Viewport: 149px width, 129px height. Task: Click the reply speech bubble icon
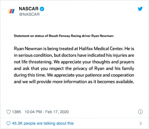tap(8, 123)
